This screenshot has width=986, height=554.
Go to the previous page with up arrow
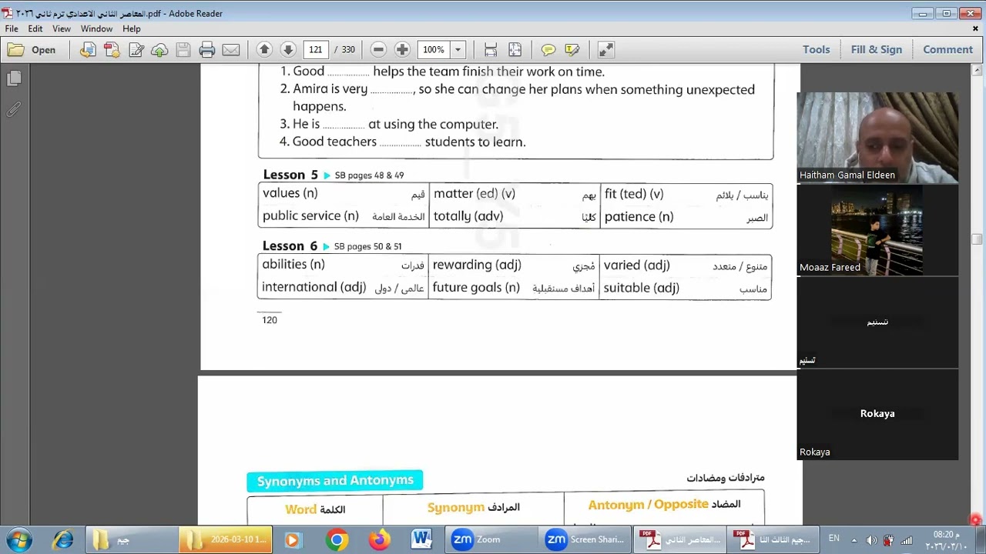click(x=264, y=50)
